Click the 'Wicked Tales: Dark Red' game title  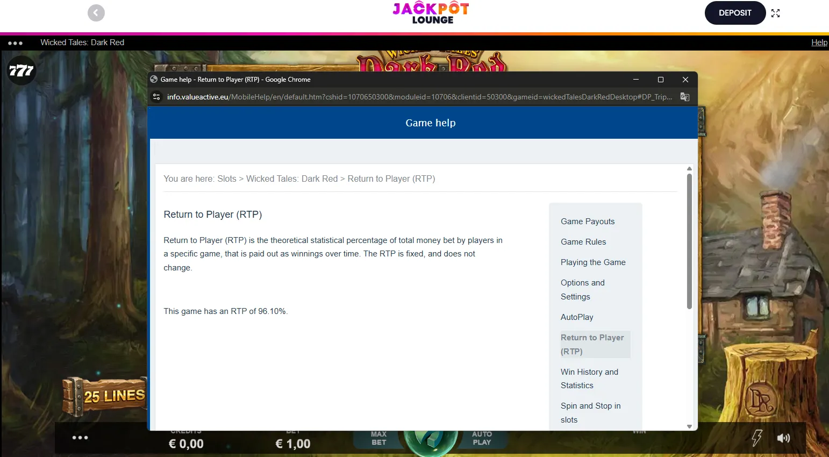tap(82, 42)
